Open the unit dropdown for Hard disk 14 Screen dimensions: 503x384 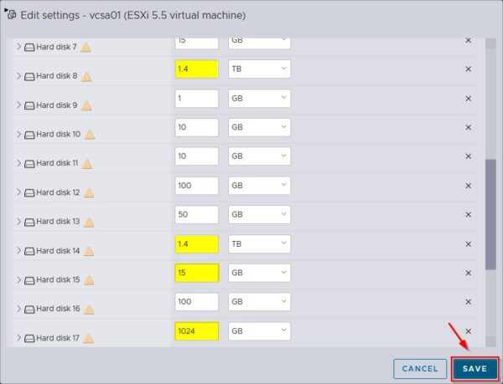259,243
